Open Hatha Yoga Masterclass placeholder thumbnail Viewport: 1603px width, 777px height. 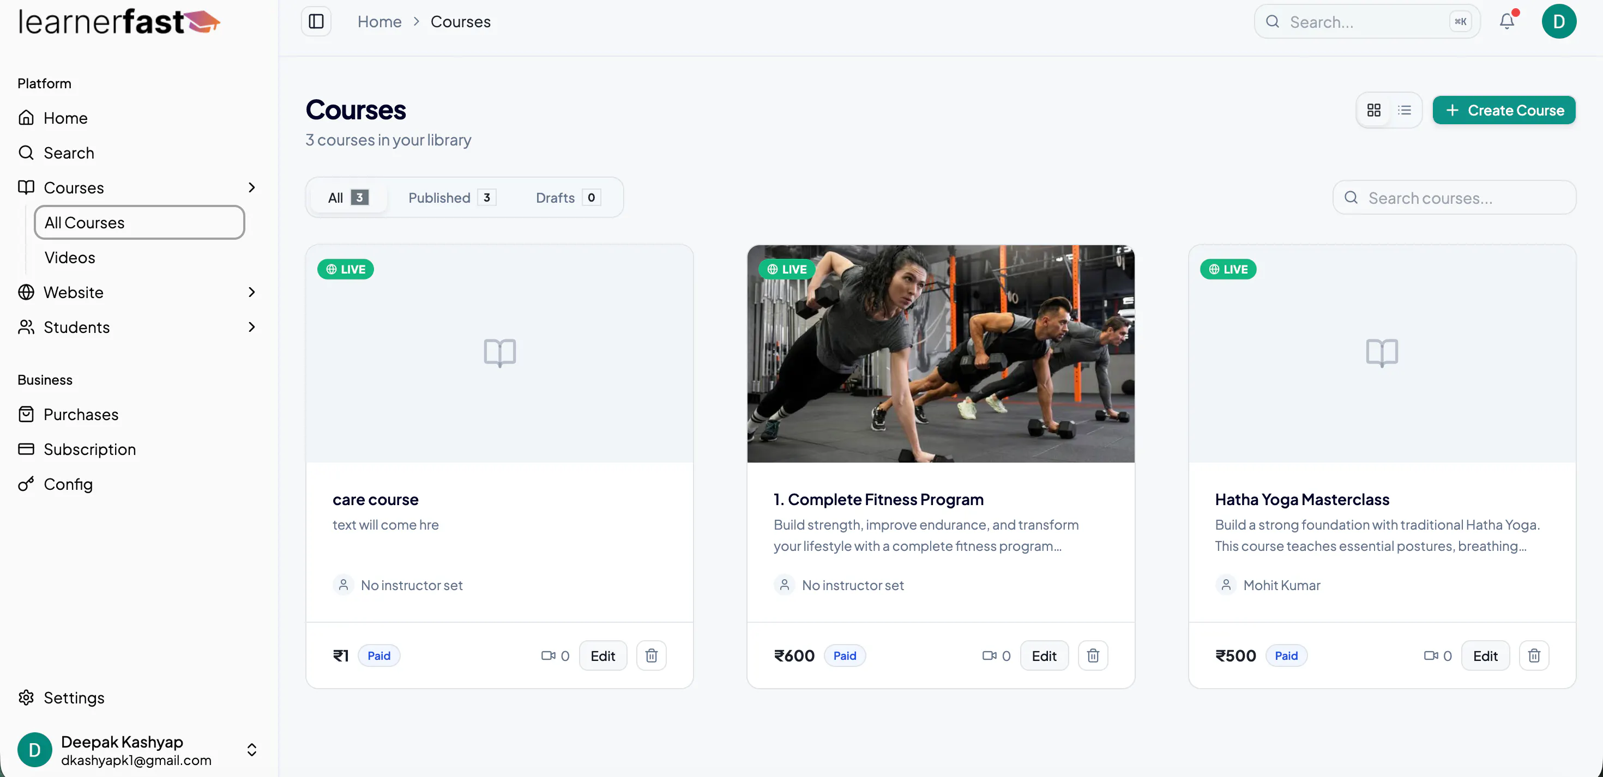click(1382, 353)
